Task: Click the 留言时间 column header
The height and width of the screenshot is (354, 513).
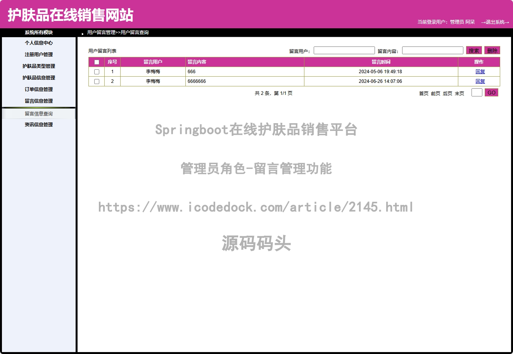Action: coord(381,62)
